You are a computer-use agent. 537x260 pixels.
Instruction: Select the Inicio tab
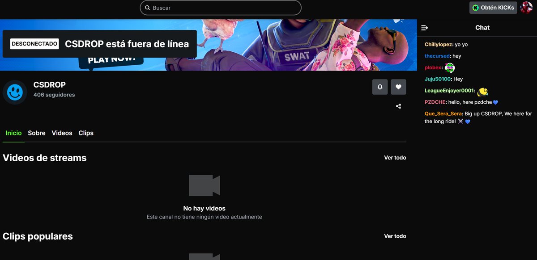pyautogui.click(x=13, y=133)
